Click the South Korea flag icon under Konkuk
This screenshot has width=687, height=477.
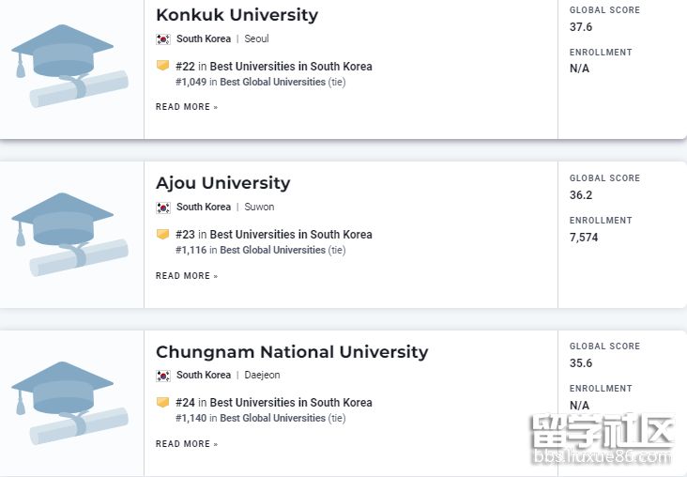coord(163,39)
